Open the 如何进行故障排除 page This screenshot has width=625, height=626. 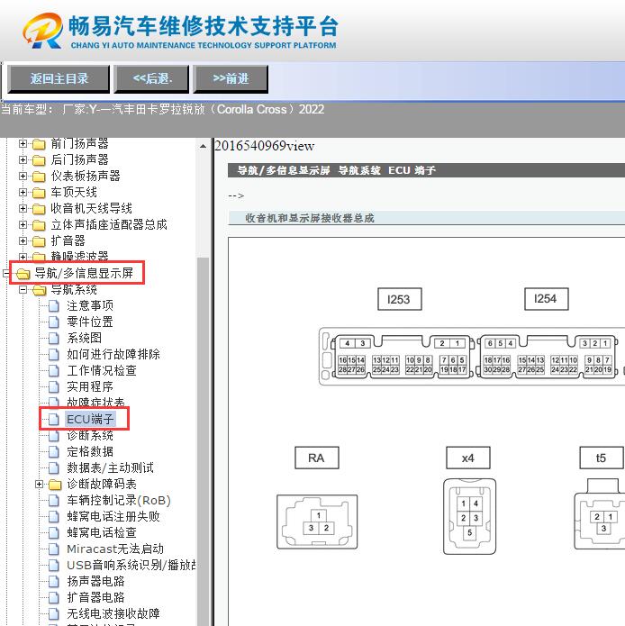point(113,355)
